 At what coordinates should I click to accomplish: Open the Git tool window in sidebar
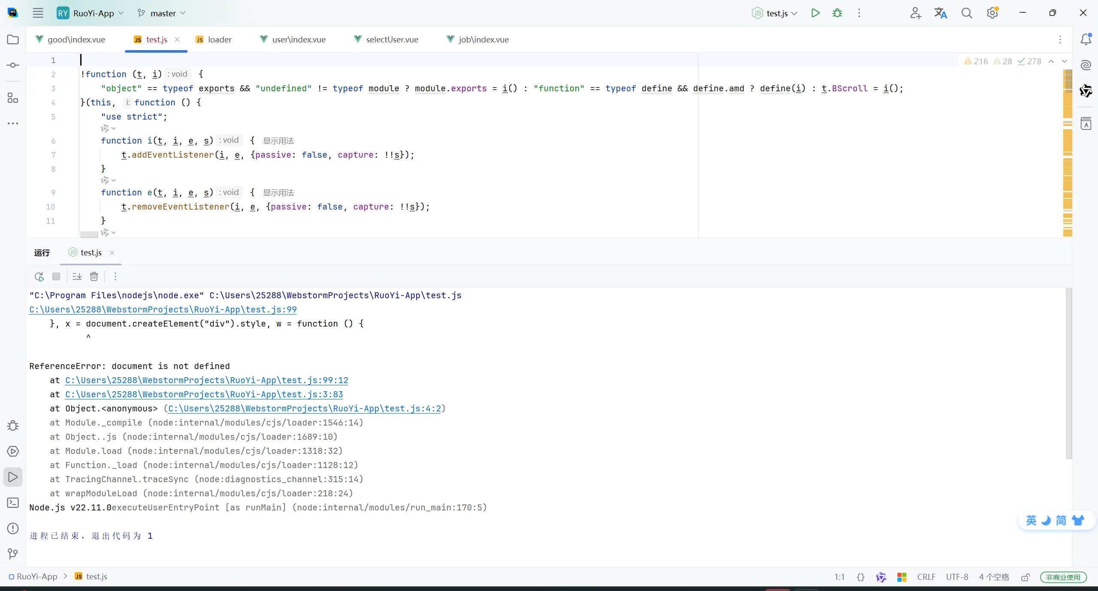pos(13,554)
